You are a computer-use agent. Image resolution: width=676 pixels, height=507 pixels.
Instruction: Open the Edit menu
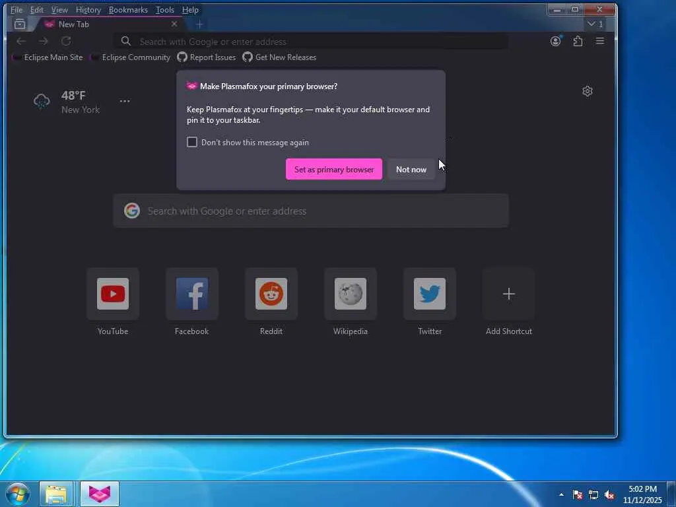pyautogui.click(x=37, y=9)
